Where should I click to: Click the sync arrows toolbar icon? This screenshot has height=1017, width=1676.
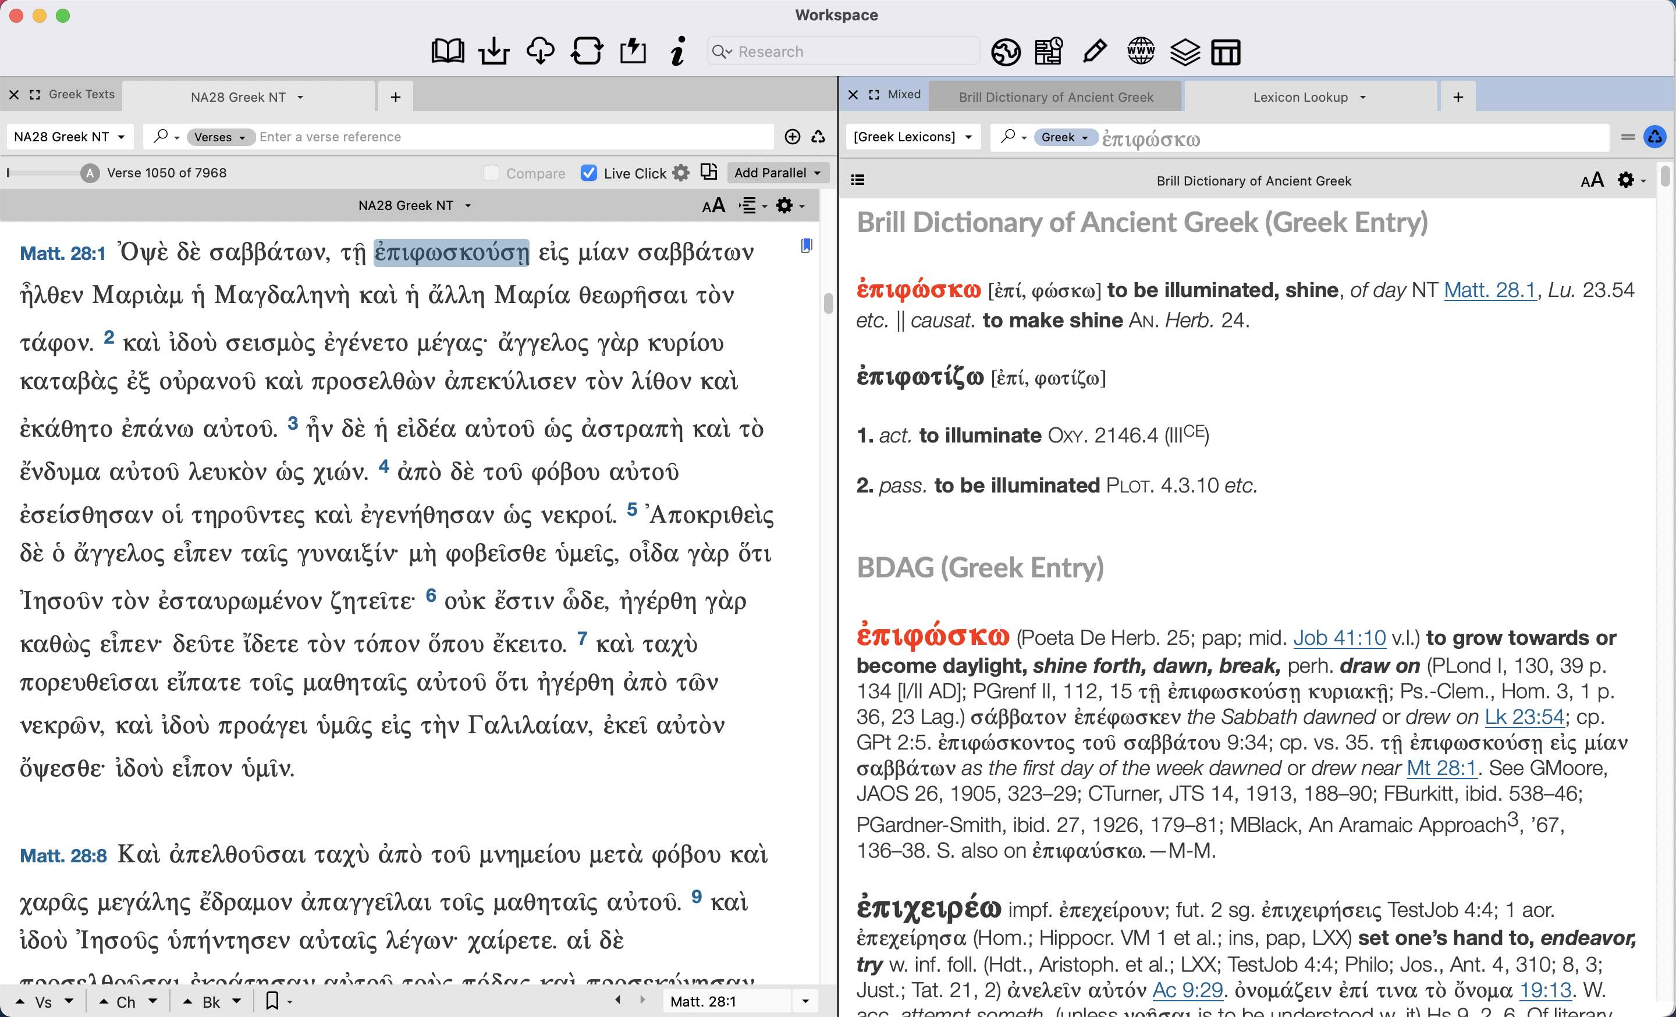[x=587, y=52]
